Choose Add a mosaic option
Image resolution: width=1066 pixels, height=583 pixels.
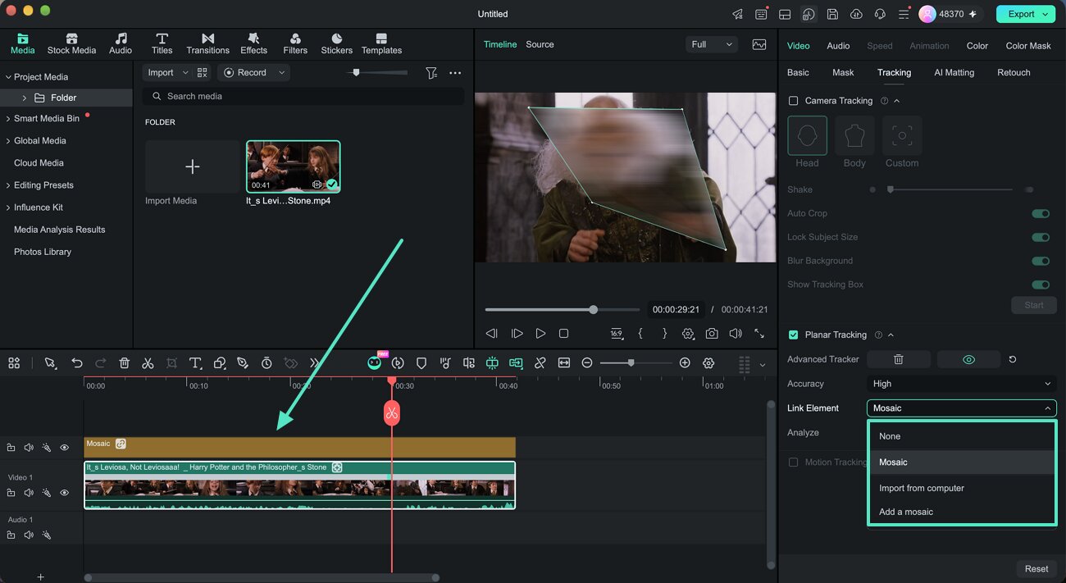point(962,512)
